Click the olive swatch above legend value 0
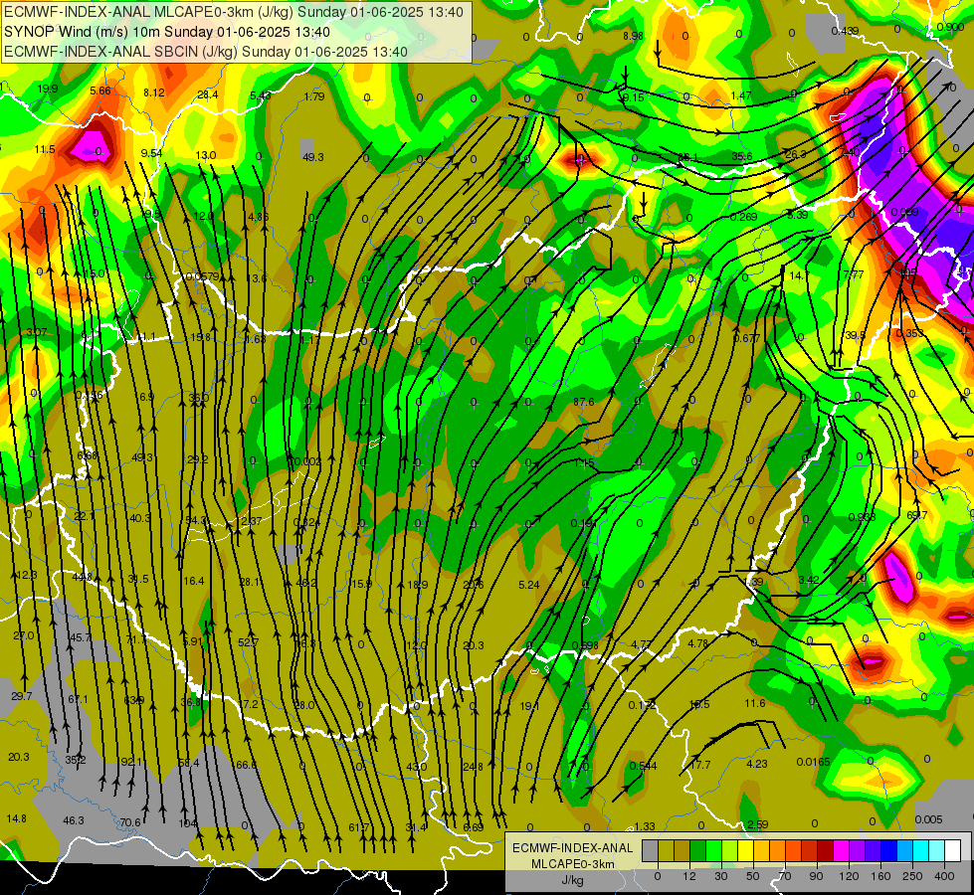The image size is (974, 895). click(x=666, y=851)
